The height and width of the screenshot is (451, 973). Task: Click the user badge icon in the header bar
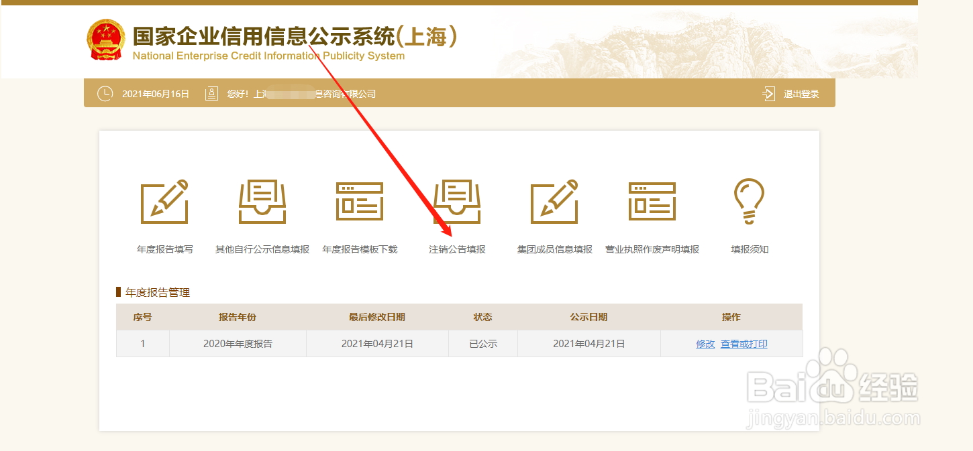[211, 93]
